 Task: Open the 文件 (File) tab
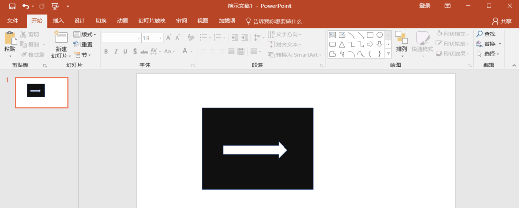pyautogui.click(x=13, y=21)
